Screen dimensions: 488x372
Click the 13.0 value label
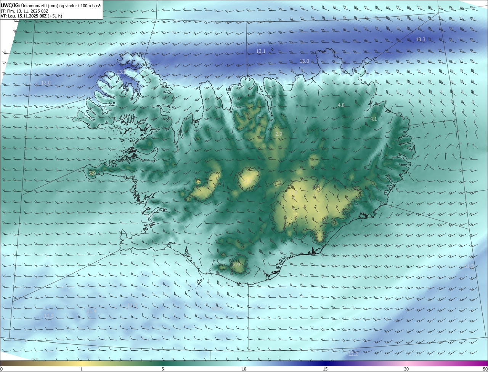[304, 61]
